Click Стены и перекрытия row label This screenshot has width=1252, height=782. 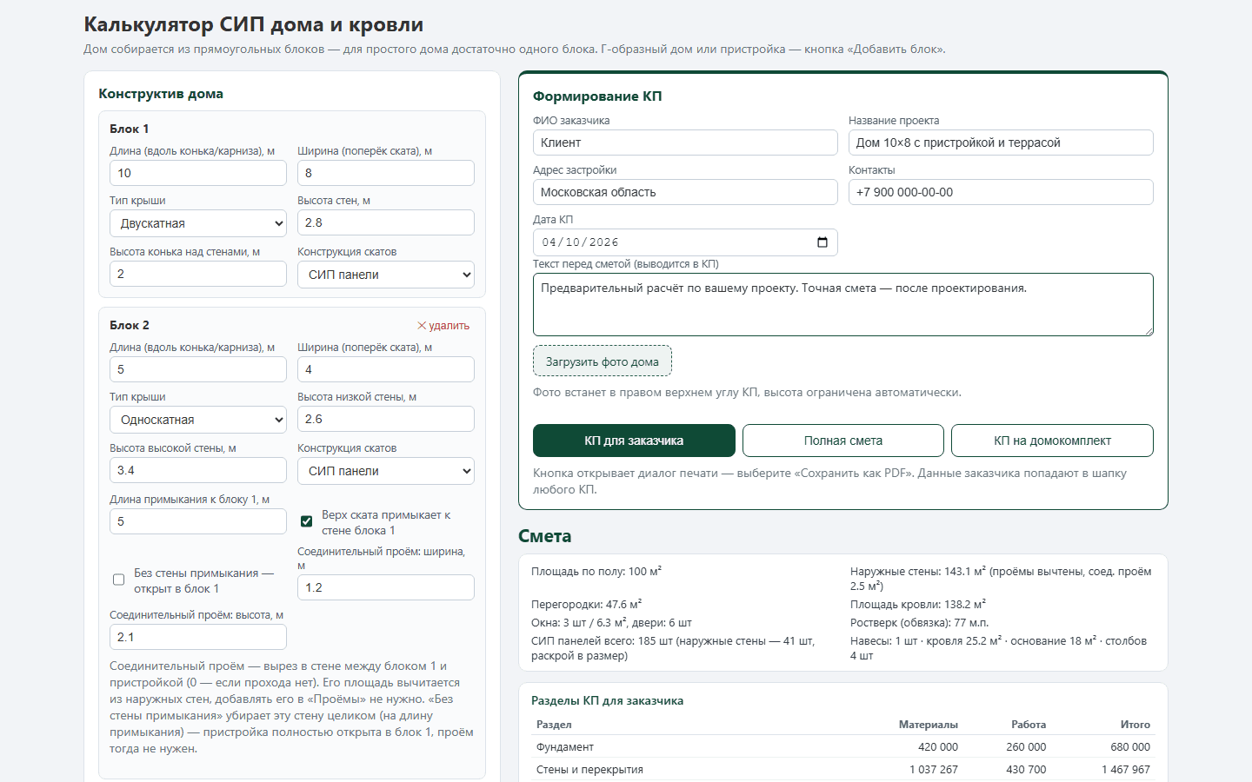[589, 770]
